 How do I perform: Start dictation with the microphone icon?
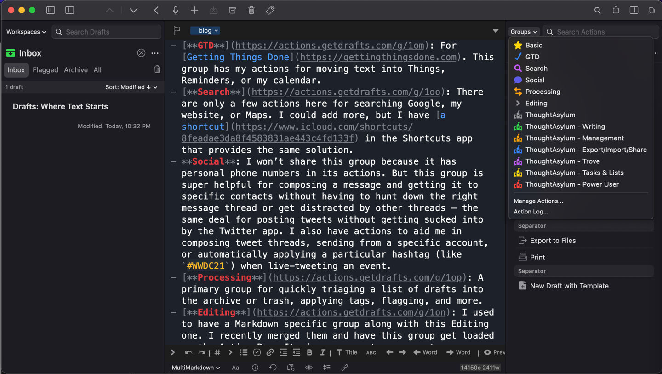click(x=176, y=10)
